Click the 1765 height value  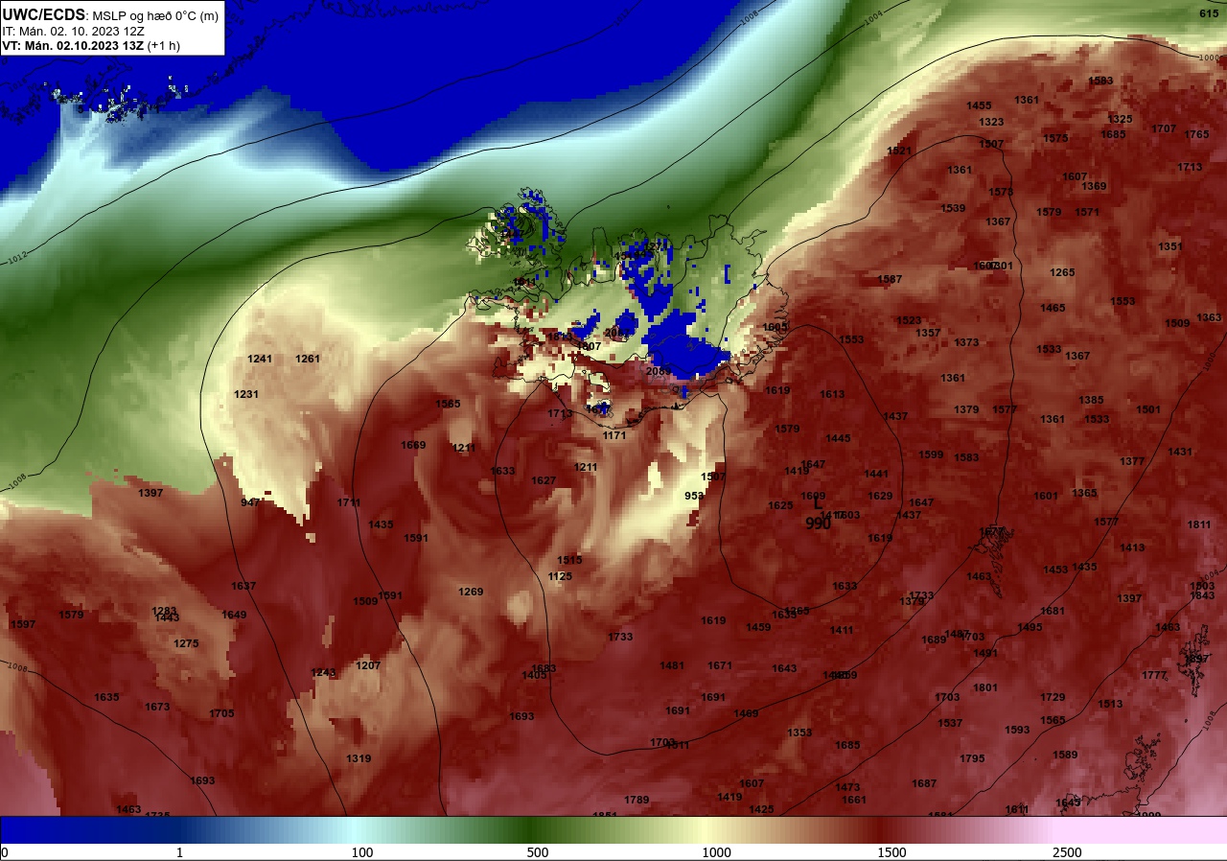coord(1196,134)
